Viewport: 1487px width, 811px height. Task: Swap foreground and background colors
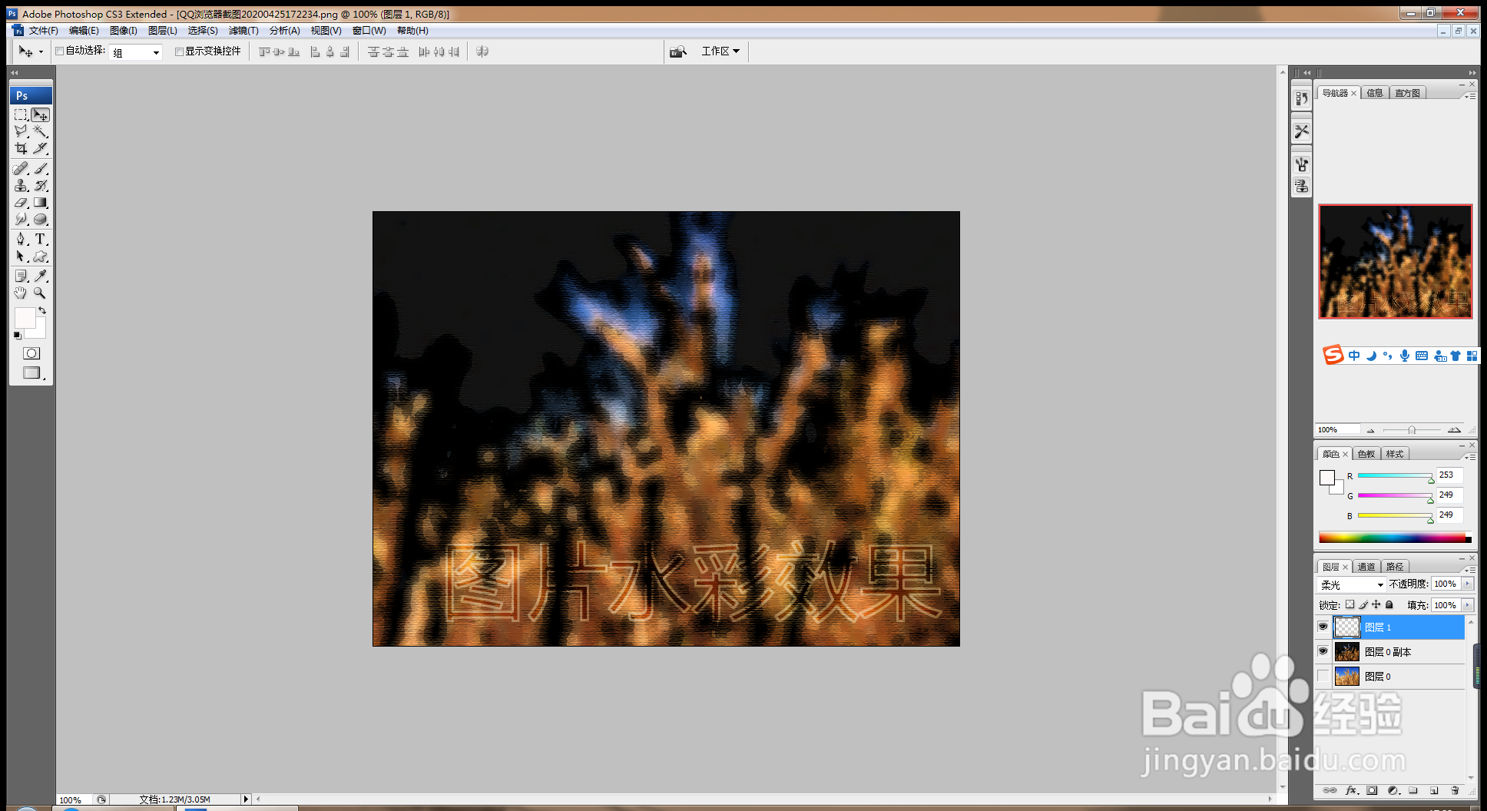point(42,311)
